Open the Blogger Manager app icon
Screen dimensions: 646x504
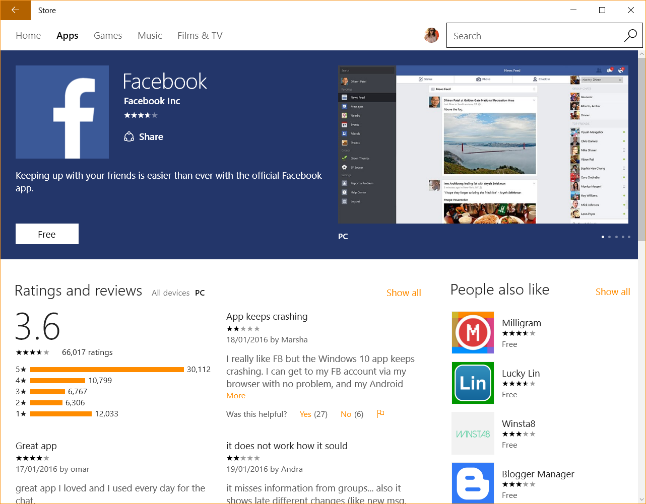coord(473,483)
